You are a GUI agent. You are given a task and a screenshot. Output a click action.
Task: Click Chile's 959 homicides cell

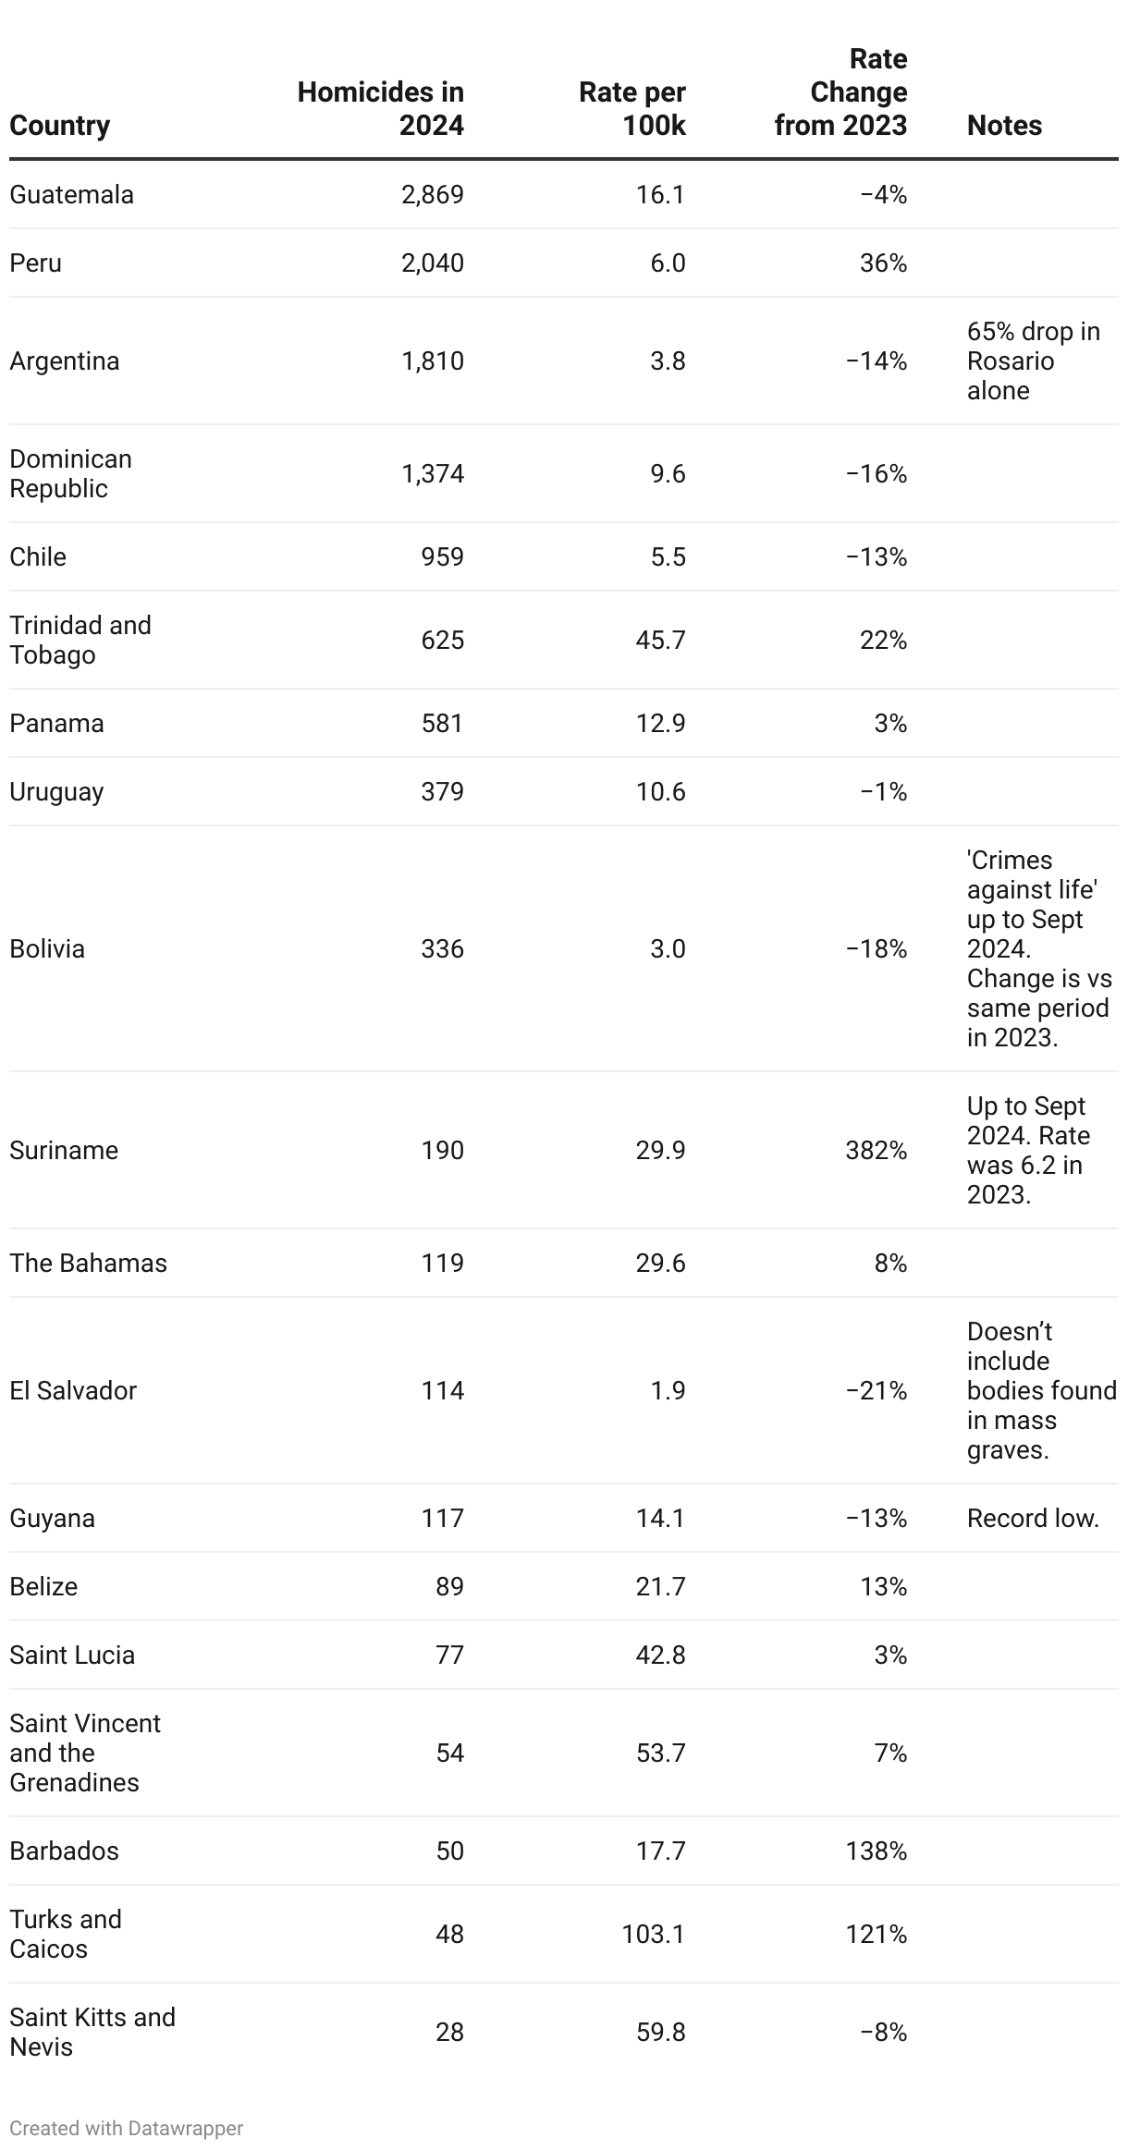443,557
